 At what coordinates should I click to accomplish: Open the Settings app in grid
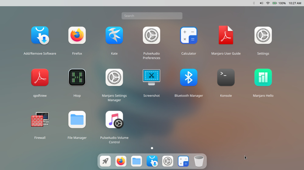263,35
